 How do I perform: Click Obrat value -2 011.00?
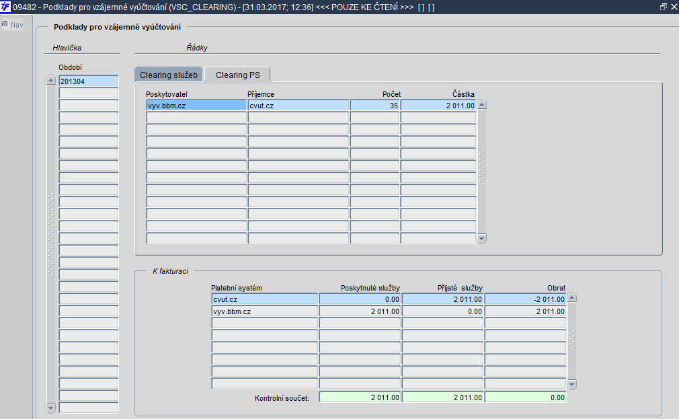coord(525,299)
